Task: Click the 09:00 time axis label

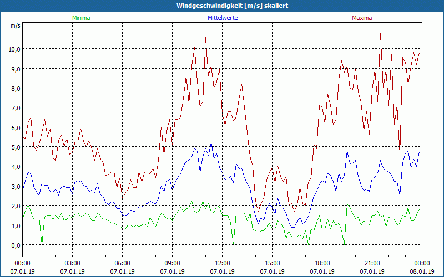Action: [172, 264]
